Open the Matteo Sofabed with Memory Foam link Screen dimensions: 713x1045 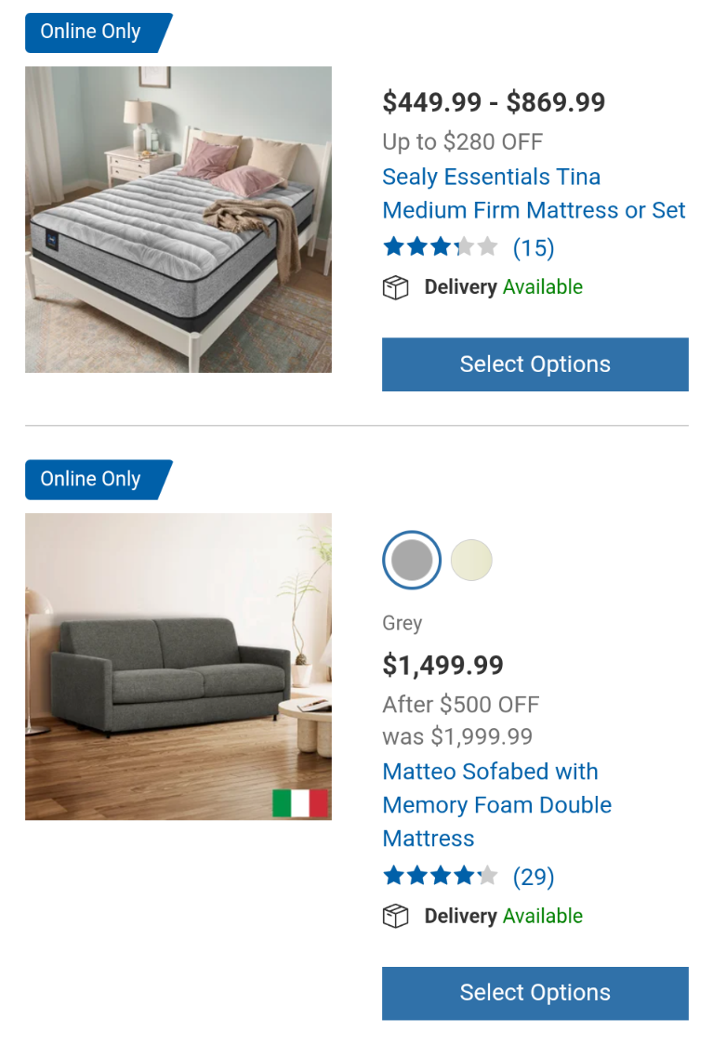(x=496, y=804)
